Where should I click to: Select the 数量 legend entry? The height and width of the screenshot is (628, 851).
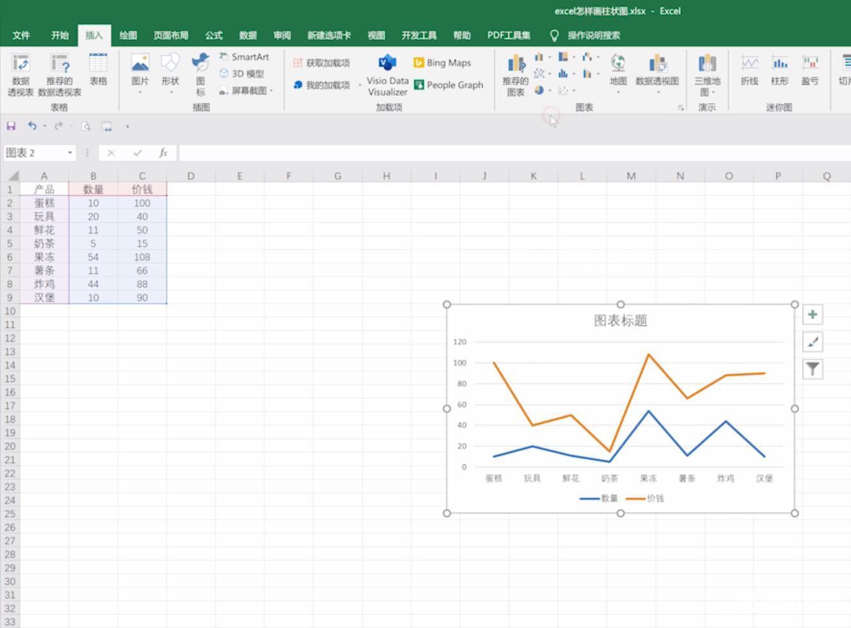point(599,499)
